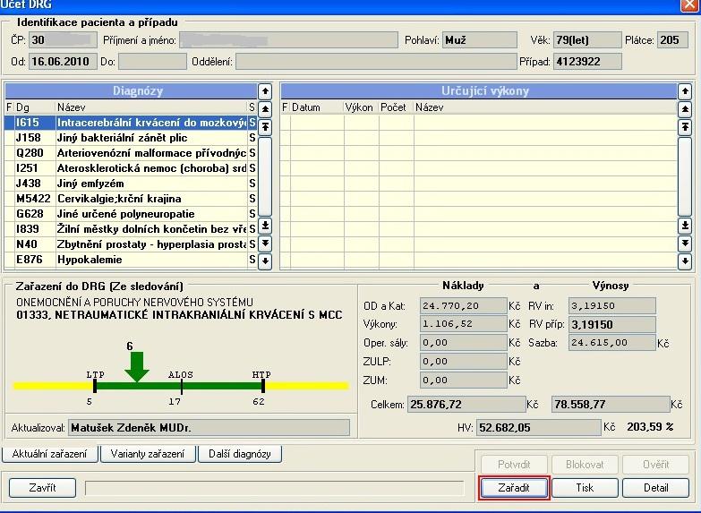Click double up-arrow button in Určující výkony panel
The image size is (701, 513).
pyautogui.click(x=685, y=109)
